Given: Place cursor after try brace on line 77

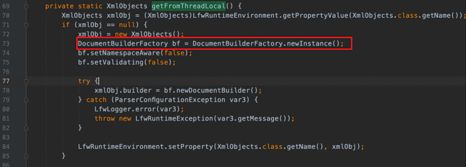Looking at the screenshot, I should point(100,81).
